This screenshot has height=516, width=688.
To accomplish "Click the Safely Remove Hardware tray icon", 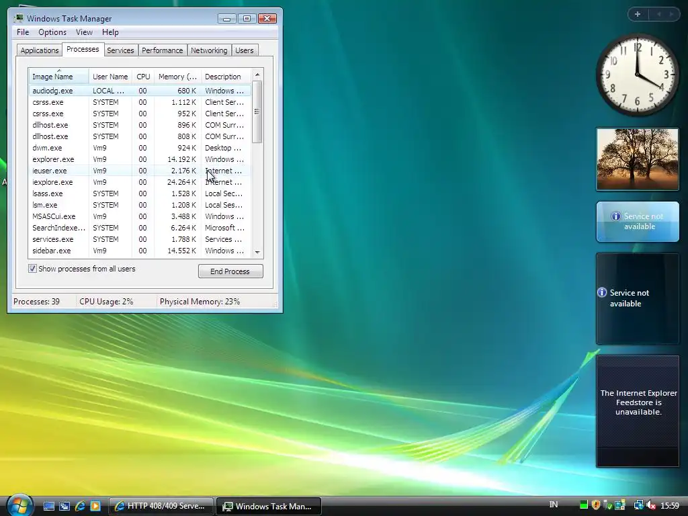I will tap(607, 505).
